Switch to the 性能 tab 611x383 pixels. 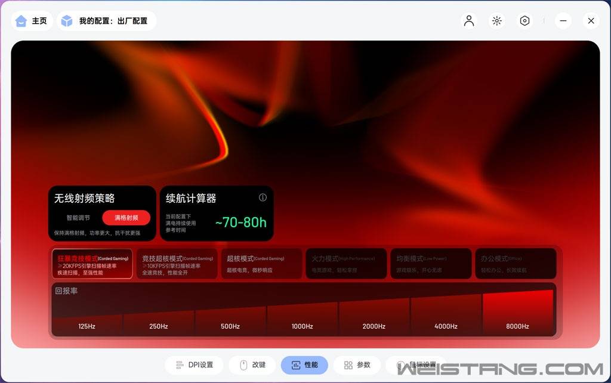pyautogui.click(x=305, y=365)
